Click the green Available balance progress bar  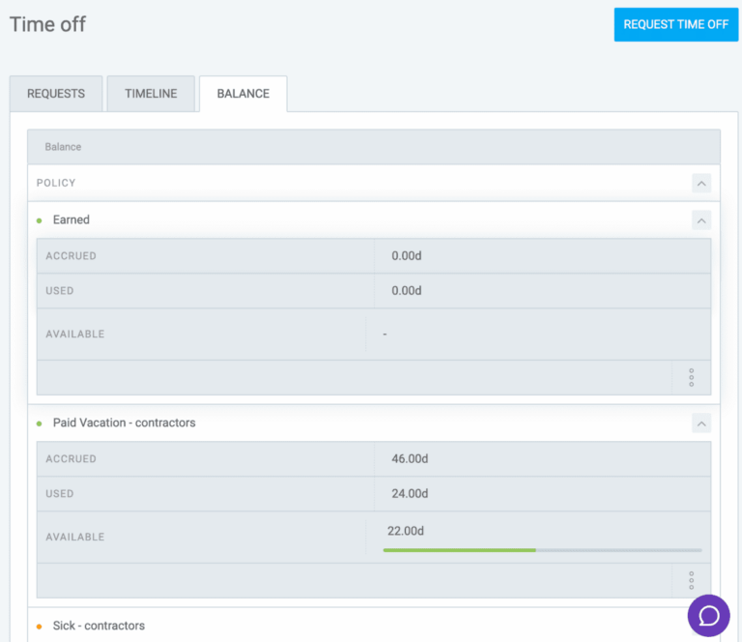(460, 550)
